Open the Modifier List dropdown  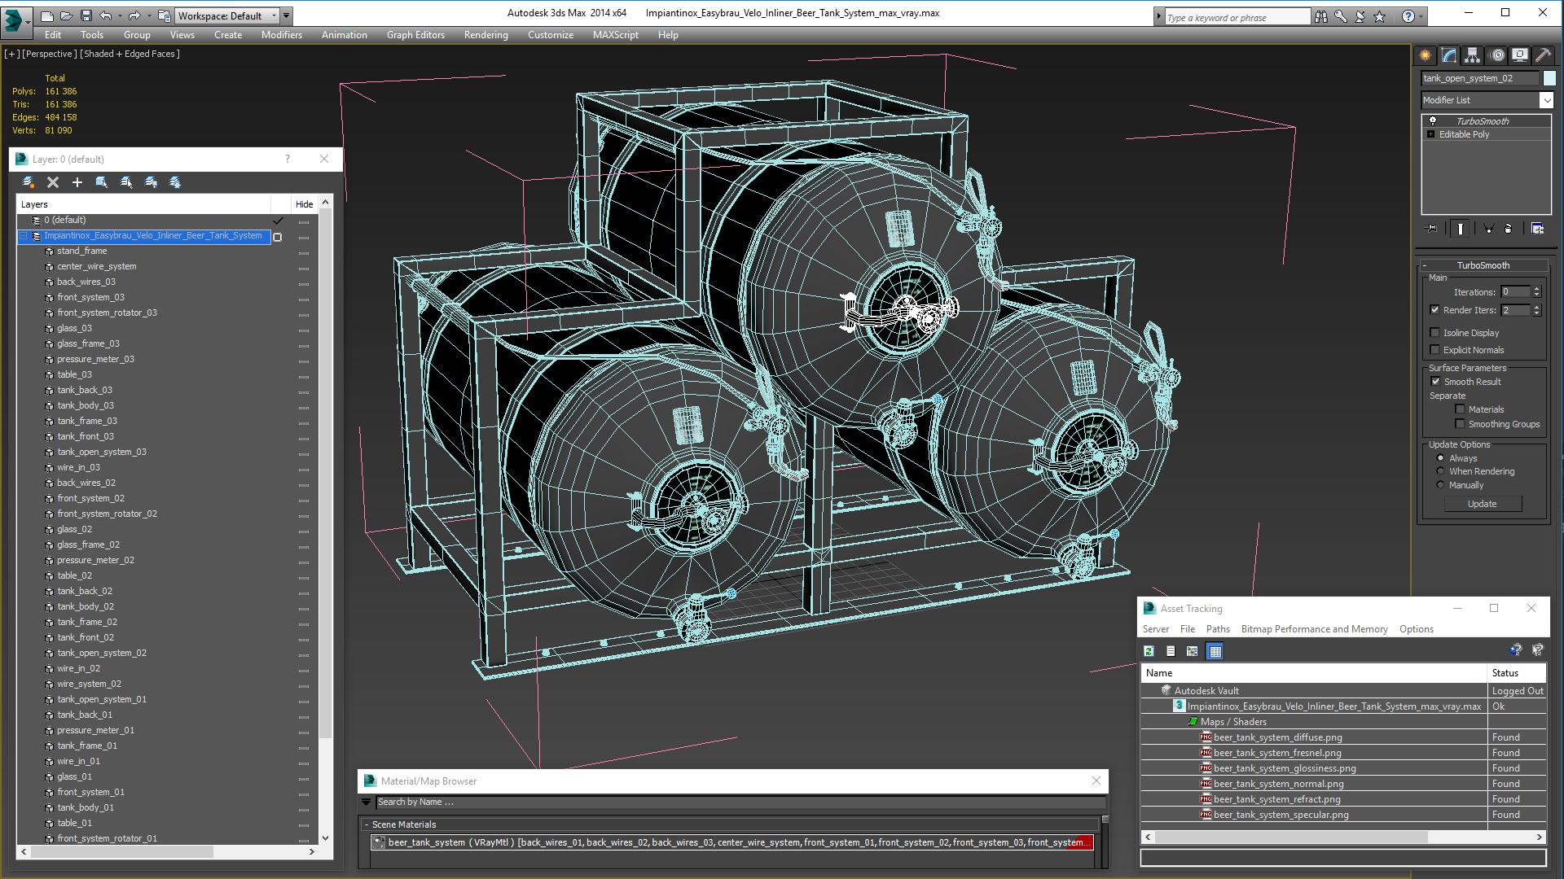[1546, 100]
